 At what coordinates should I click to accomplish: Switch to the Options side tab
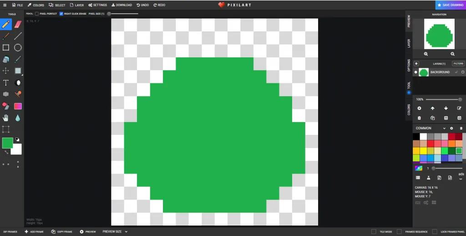click(x=409, y=65)
